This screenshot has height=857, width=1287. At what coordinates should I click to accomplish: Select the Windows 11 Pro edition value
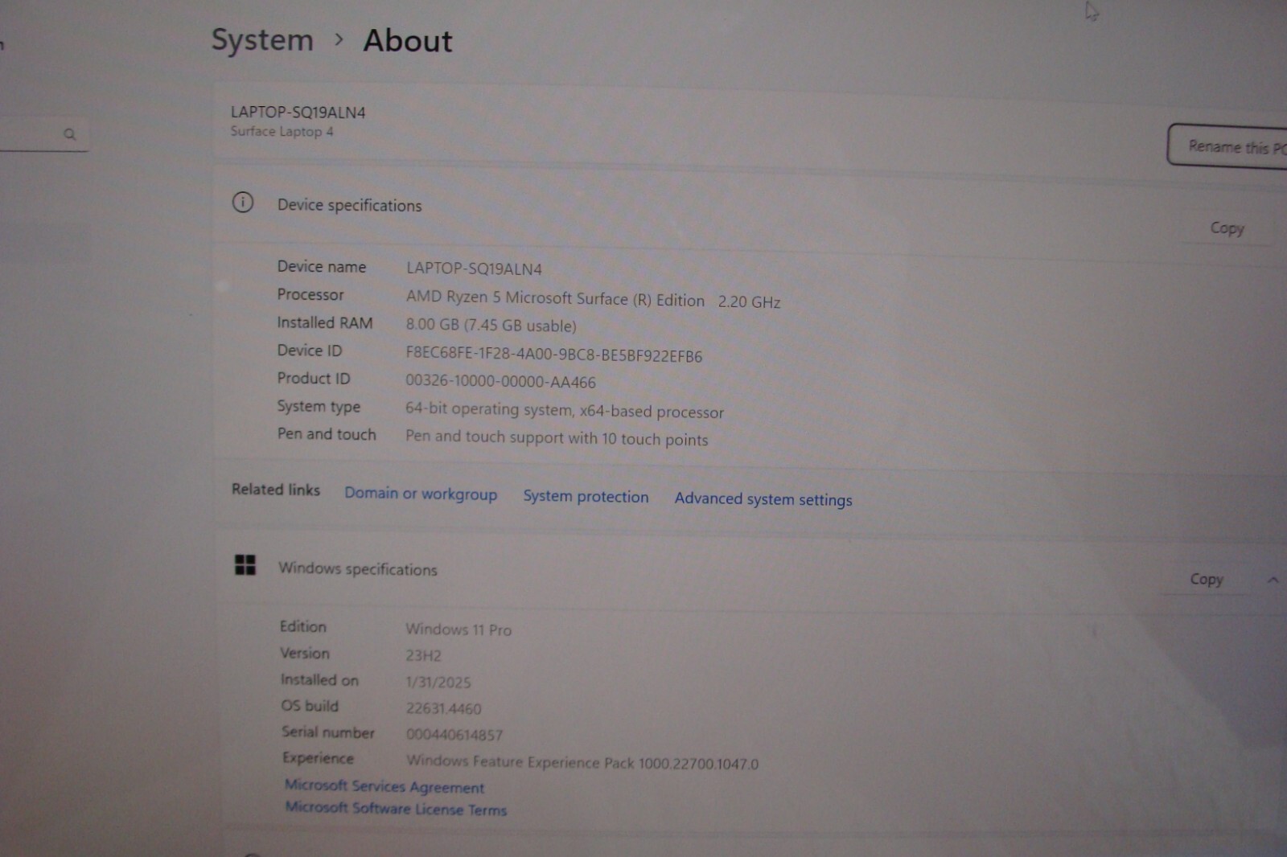pyautogui.click(x=458, y=629)
